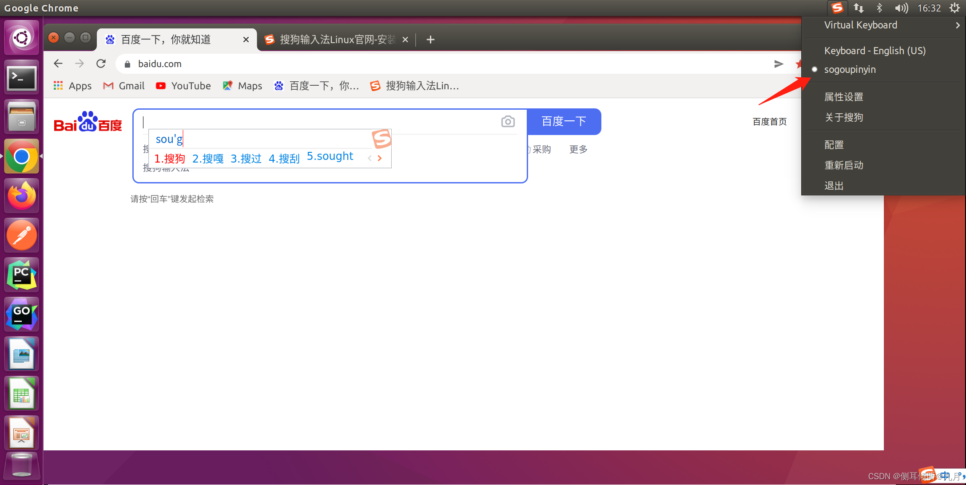This screenshot has width=966, height=485.
Task: Open the 更多 link
Action: point(578,149)
